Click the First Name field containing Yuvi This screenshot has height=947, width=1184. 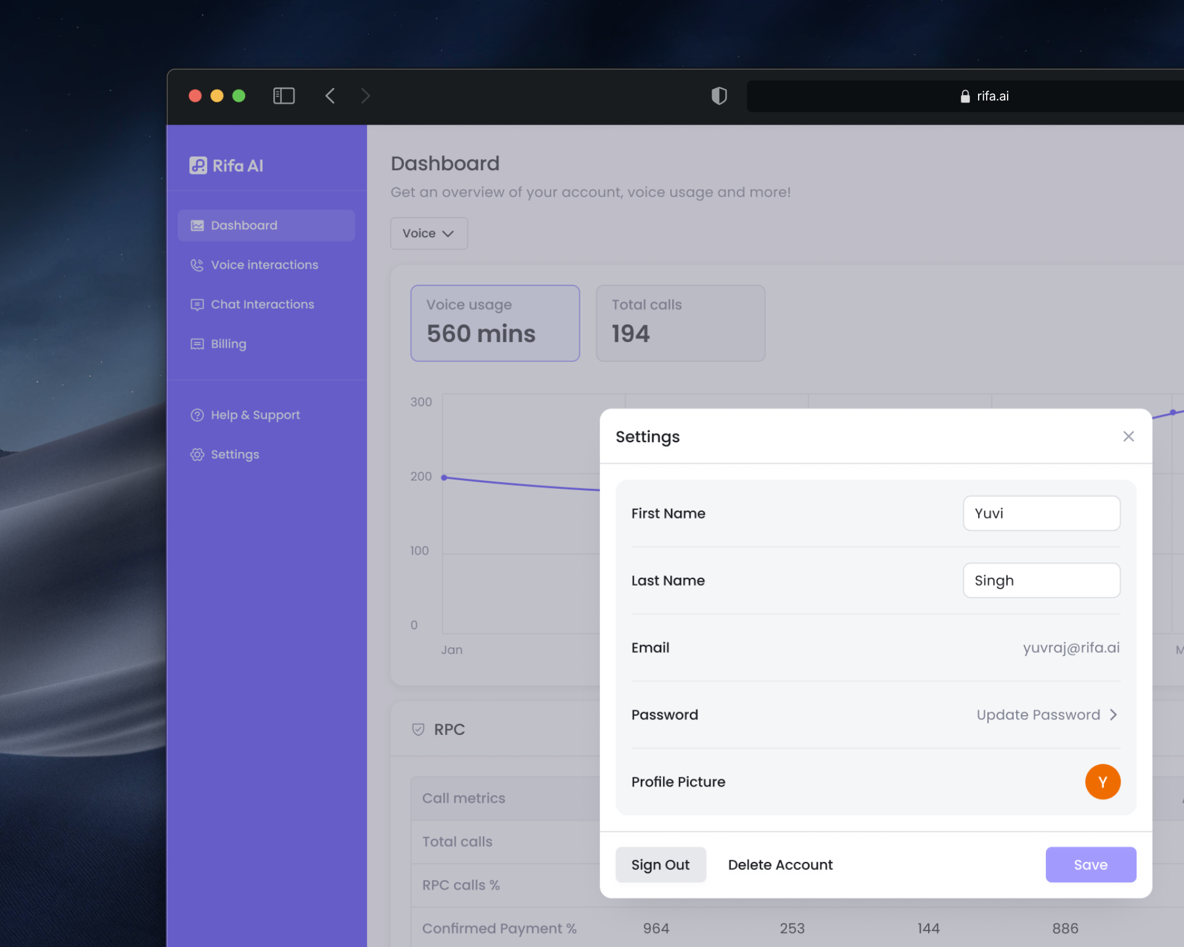point(1041,513)
